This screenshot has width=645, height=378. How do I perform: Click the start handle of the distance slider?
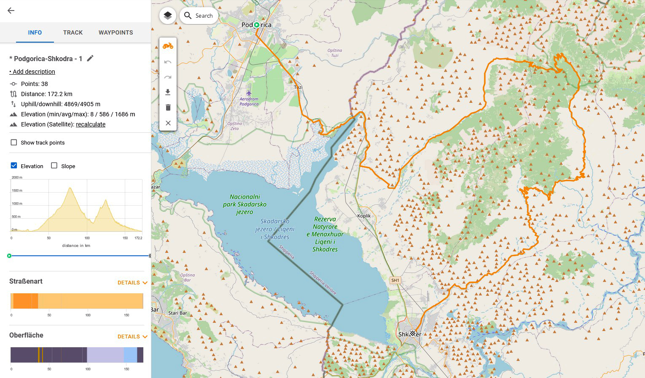point(9,256)
